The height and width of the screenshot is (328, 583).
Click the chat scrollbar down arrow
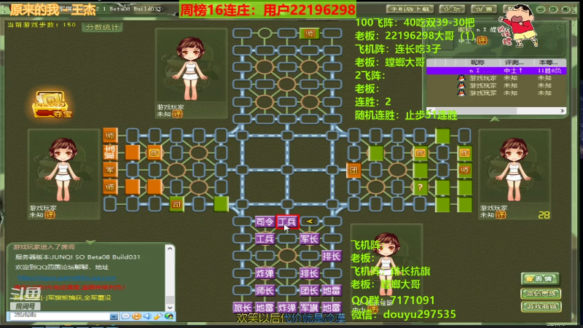tap(170, 308)
